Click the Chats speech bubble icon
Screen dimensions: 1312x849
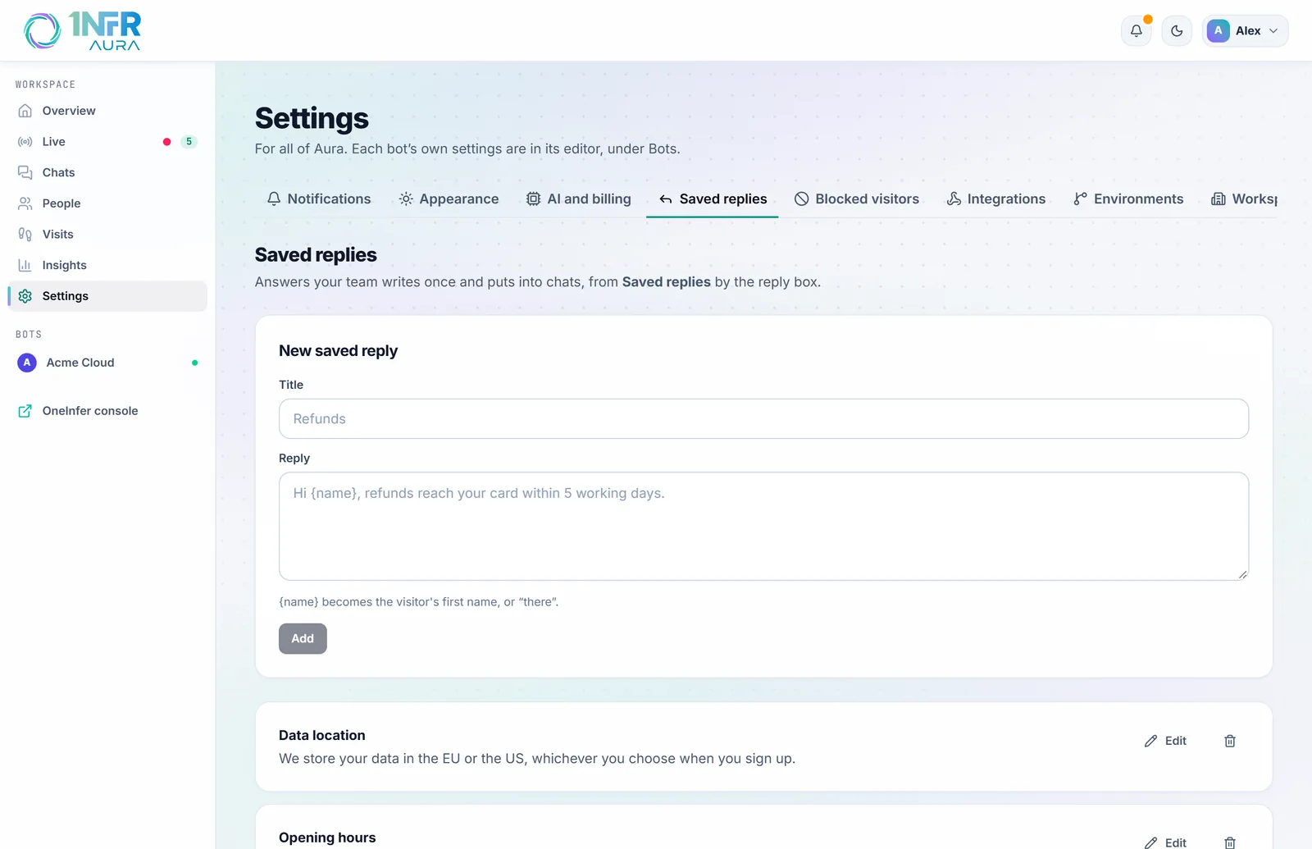25,172
